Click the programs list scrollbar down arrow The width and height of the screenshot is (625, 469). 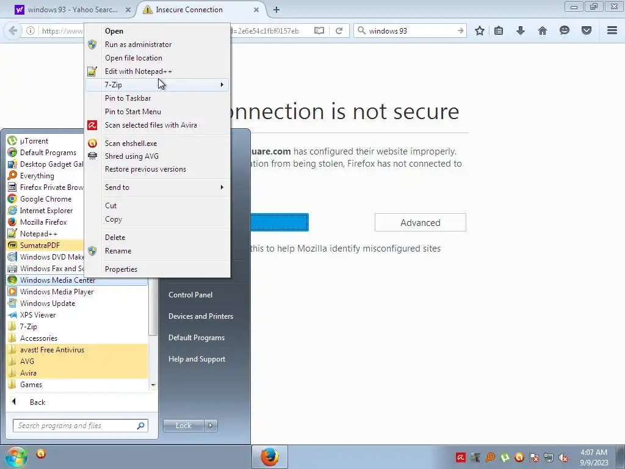(x=153, y=385)
